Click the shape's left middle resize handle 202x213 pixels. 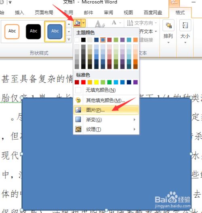click(x=21, y=154)
